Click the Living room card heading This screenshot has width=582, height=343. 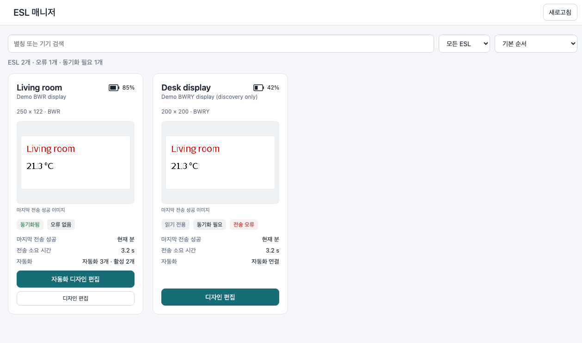click(39, 88)
